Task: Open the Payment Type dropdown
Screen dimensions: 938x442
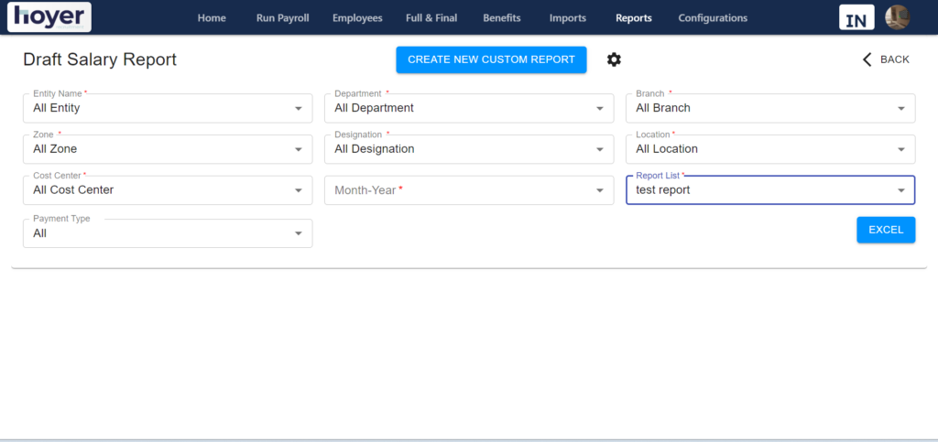Action: click(168, 233)
